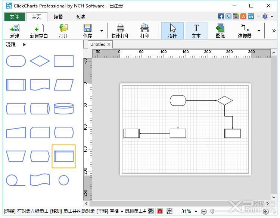280x218 pixels.
Task: Pick the trapezoid manual operation shape
Action: click(16, 156)
